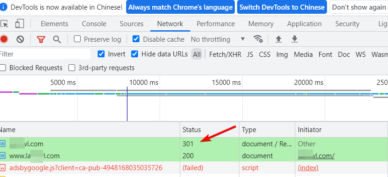Switch to the Console tab
The width and height of the screenshot is (388, 177).
coord(94,24)
